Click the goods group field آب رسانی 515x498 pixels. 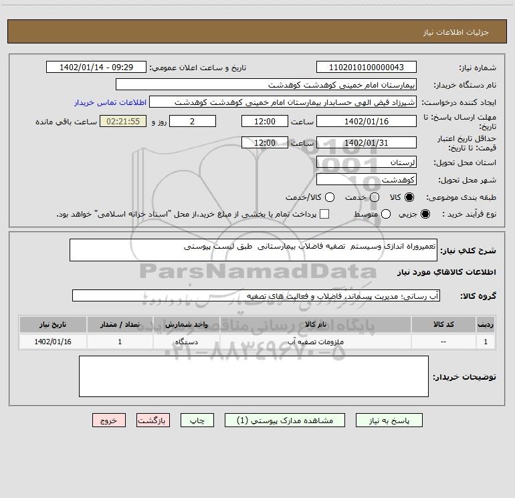coord(256,295)
